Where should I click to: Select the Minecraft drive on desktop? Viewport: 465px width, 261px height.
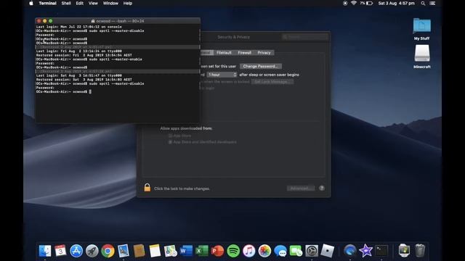[421, 57]
